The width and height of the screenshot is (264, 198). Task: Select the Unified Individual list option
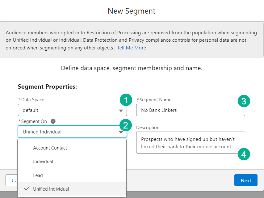[51, 189]
